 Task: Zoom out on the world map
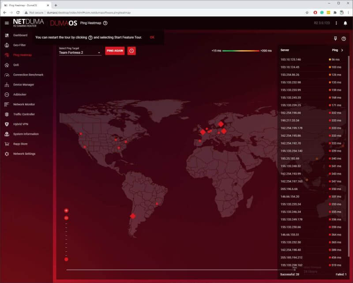(66, 218)
